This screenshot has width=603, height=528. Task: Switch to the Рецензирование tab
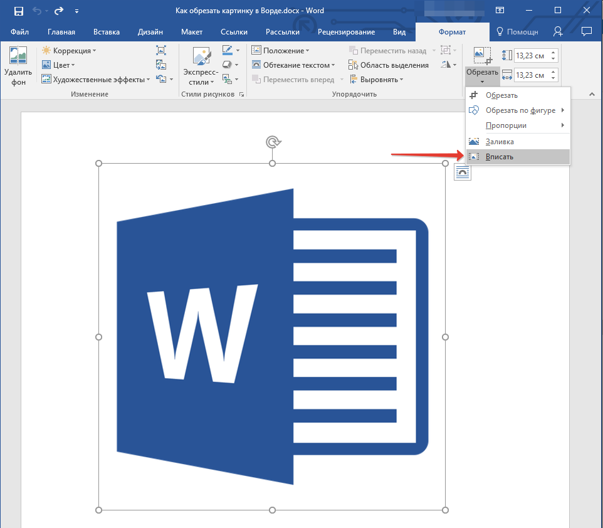[346, 32]
